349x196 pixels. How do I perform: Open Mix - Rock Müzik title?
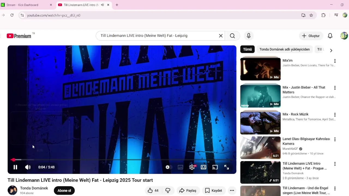tap(296, 114)
